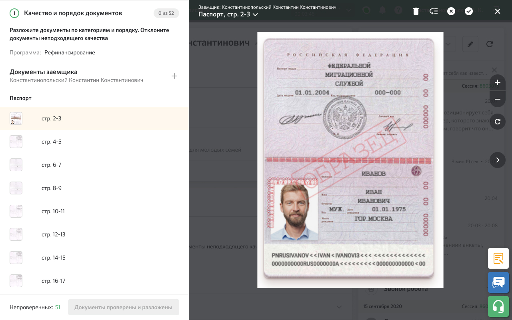Go to the next document page
The height and width of the screenshot is (320, 512).
point(498,160)
